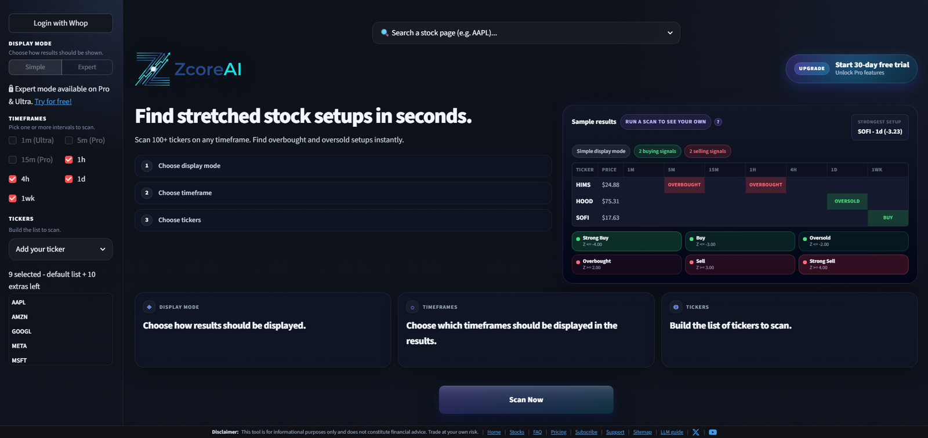
Task: Click the Strongest Setup SOFI box
Action: 880,127
